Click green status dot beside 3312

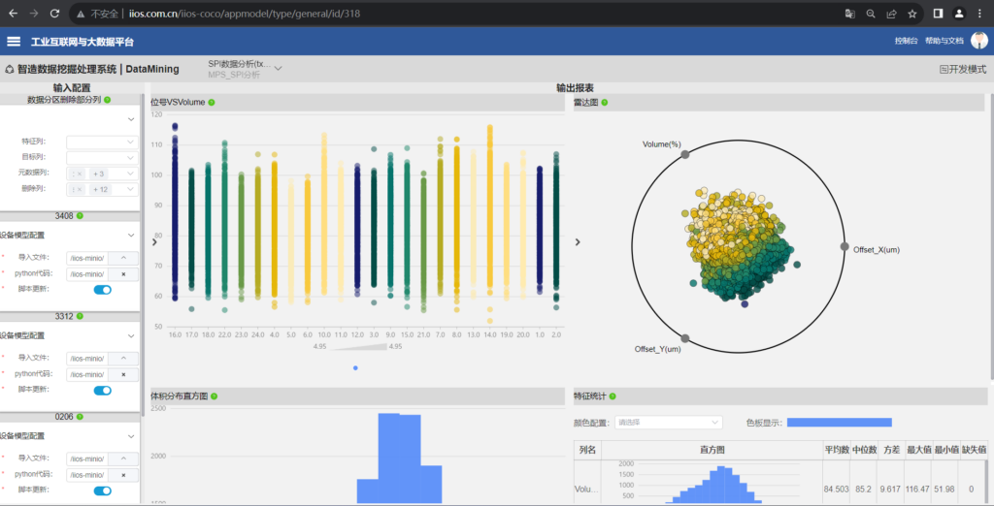point(80,315)
